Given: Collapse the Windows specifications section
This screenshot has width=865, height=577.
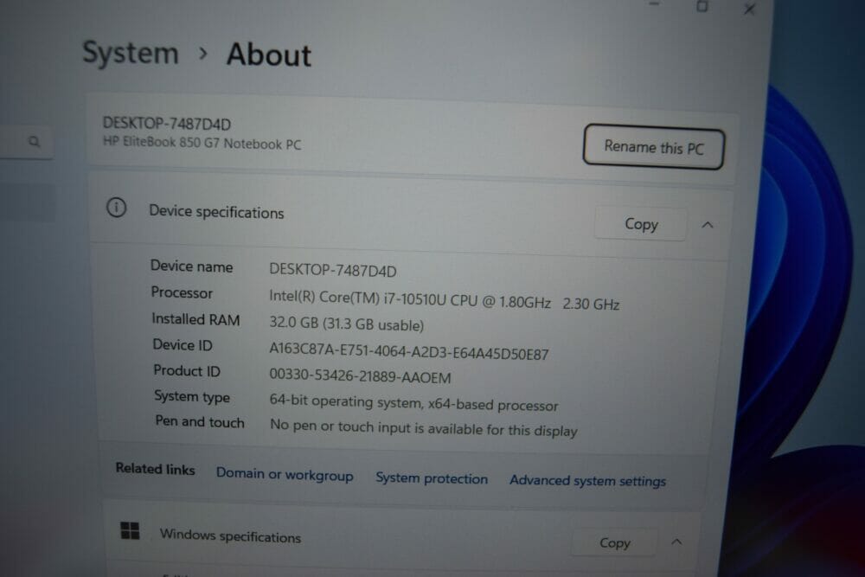Looking at the screenshot, I should click(676, 542).
